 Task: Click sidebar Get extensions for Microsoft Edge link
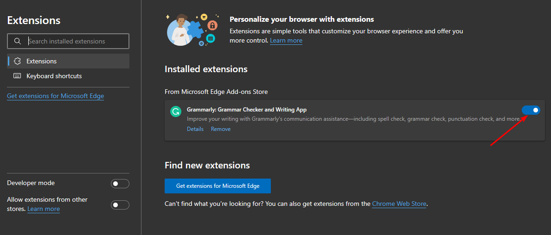tap(55, 96)
